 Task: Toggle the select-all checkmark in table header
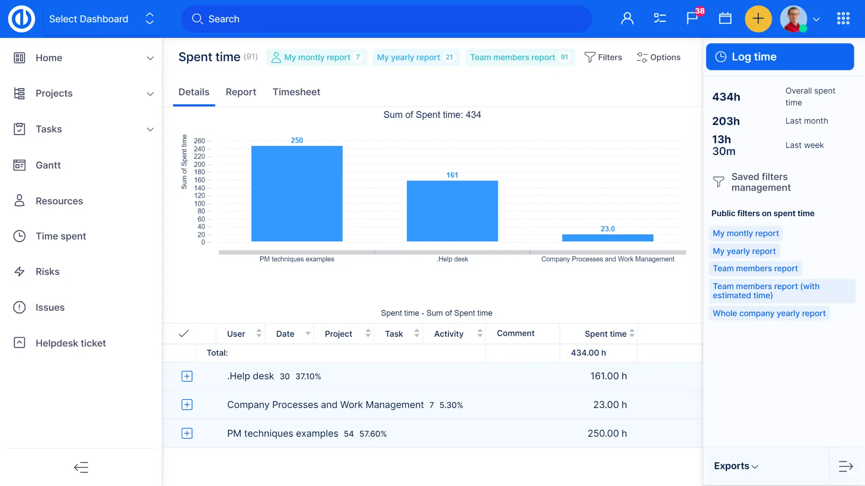point(184,334)
